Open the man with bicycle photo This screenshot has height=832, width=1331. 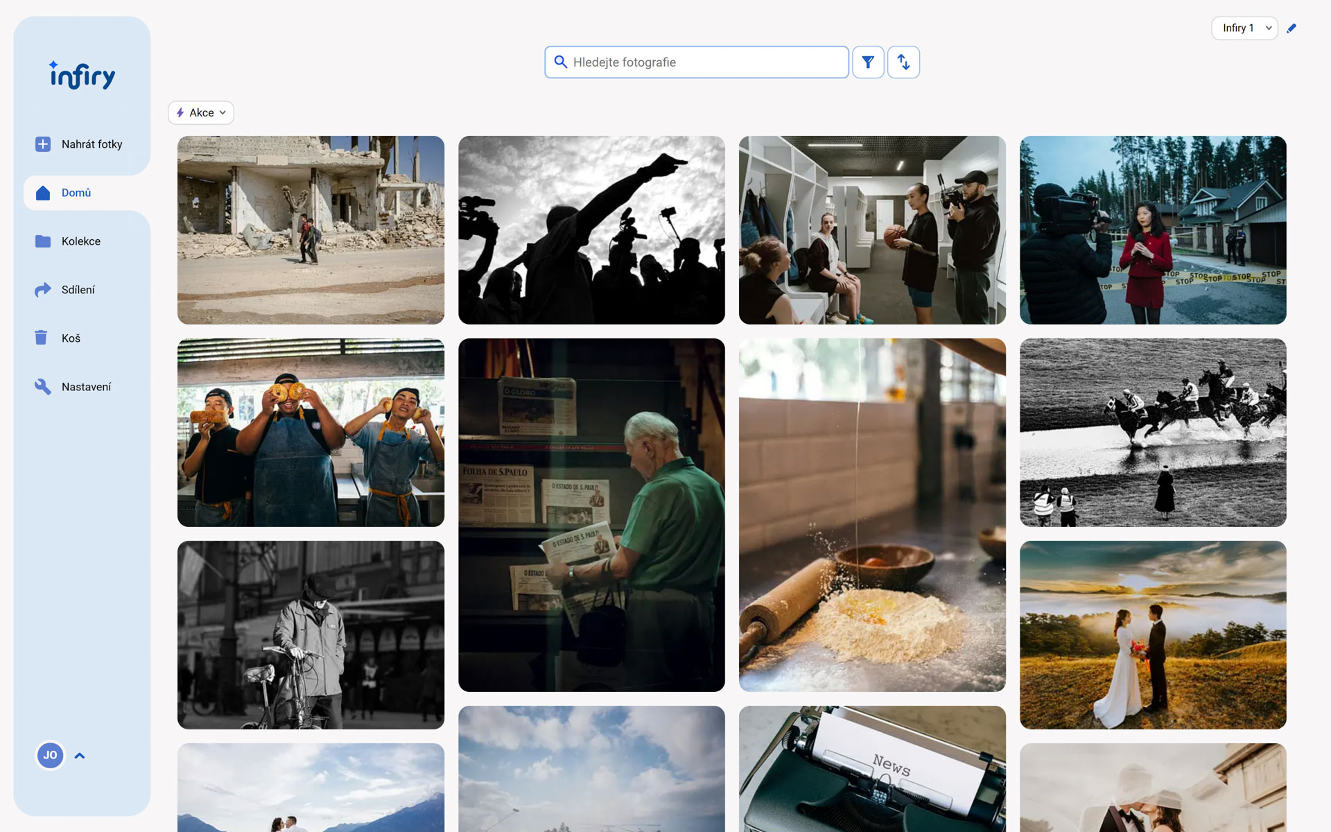click(311, 635)
